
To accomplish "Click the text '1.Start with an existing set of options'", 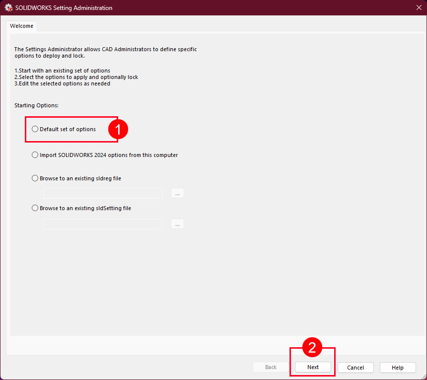I will [63, 71].
